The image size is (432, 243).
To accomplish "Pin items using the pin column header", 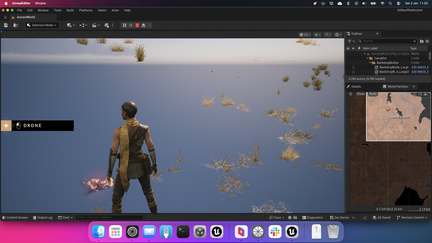I will coord(359,48).
